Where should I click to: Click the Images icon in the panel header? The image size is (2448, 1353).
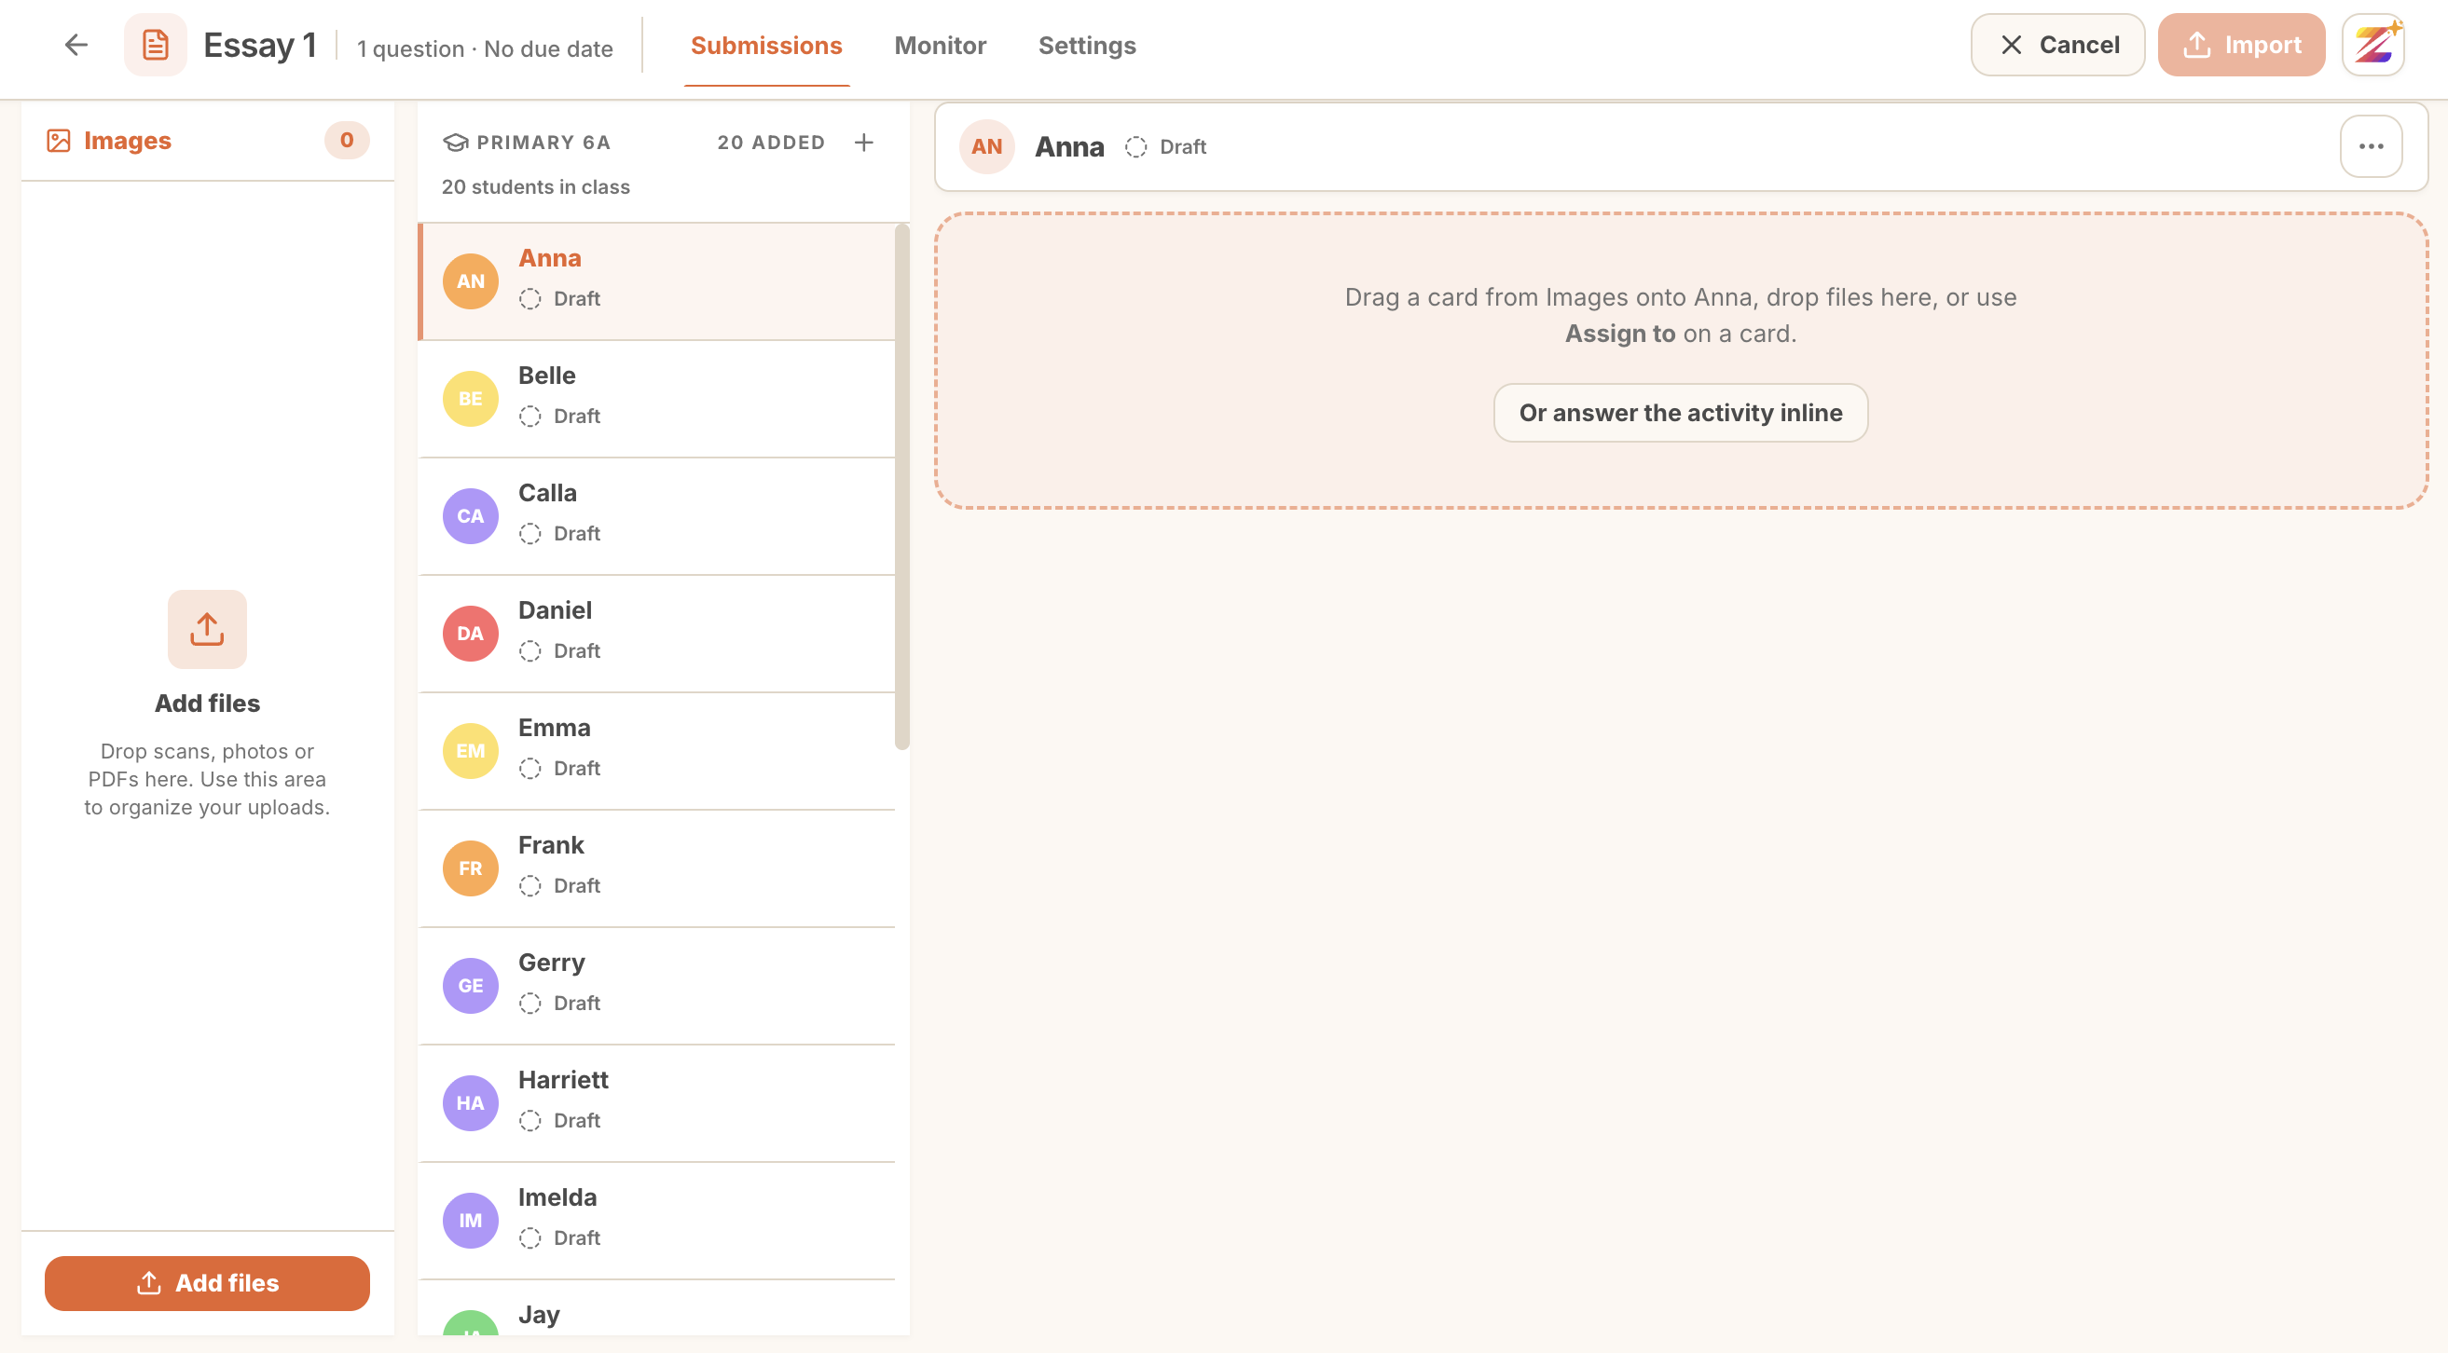point(59,141)
